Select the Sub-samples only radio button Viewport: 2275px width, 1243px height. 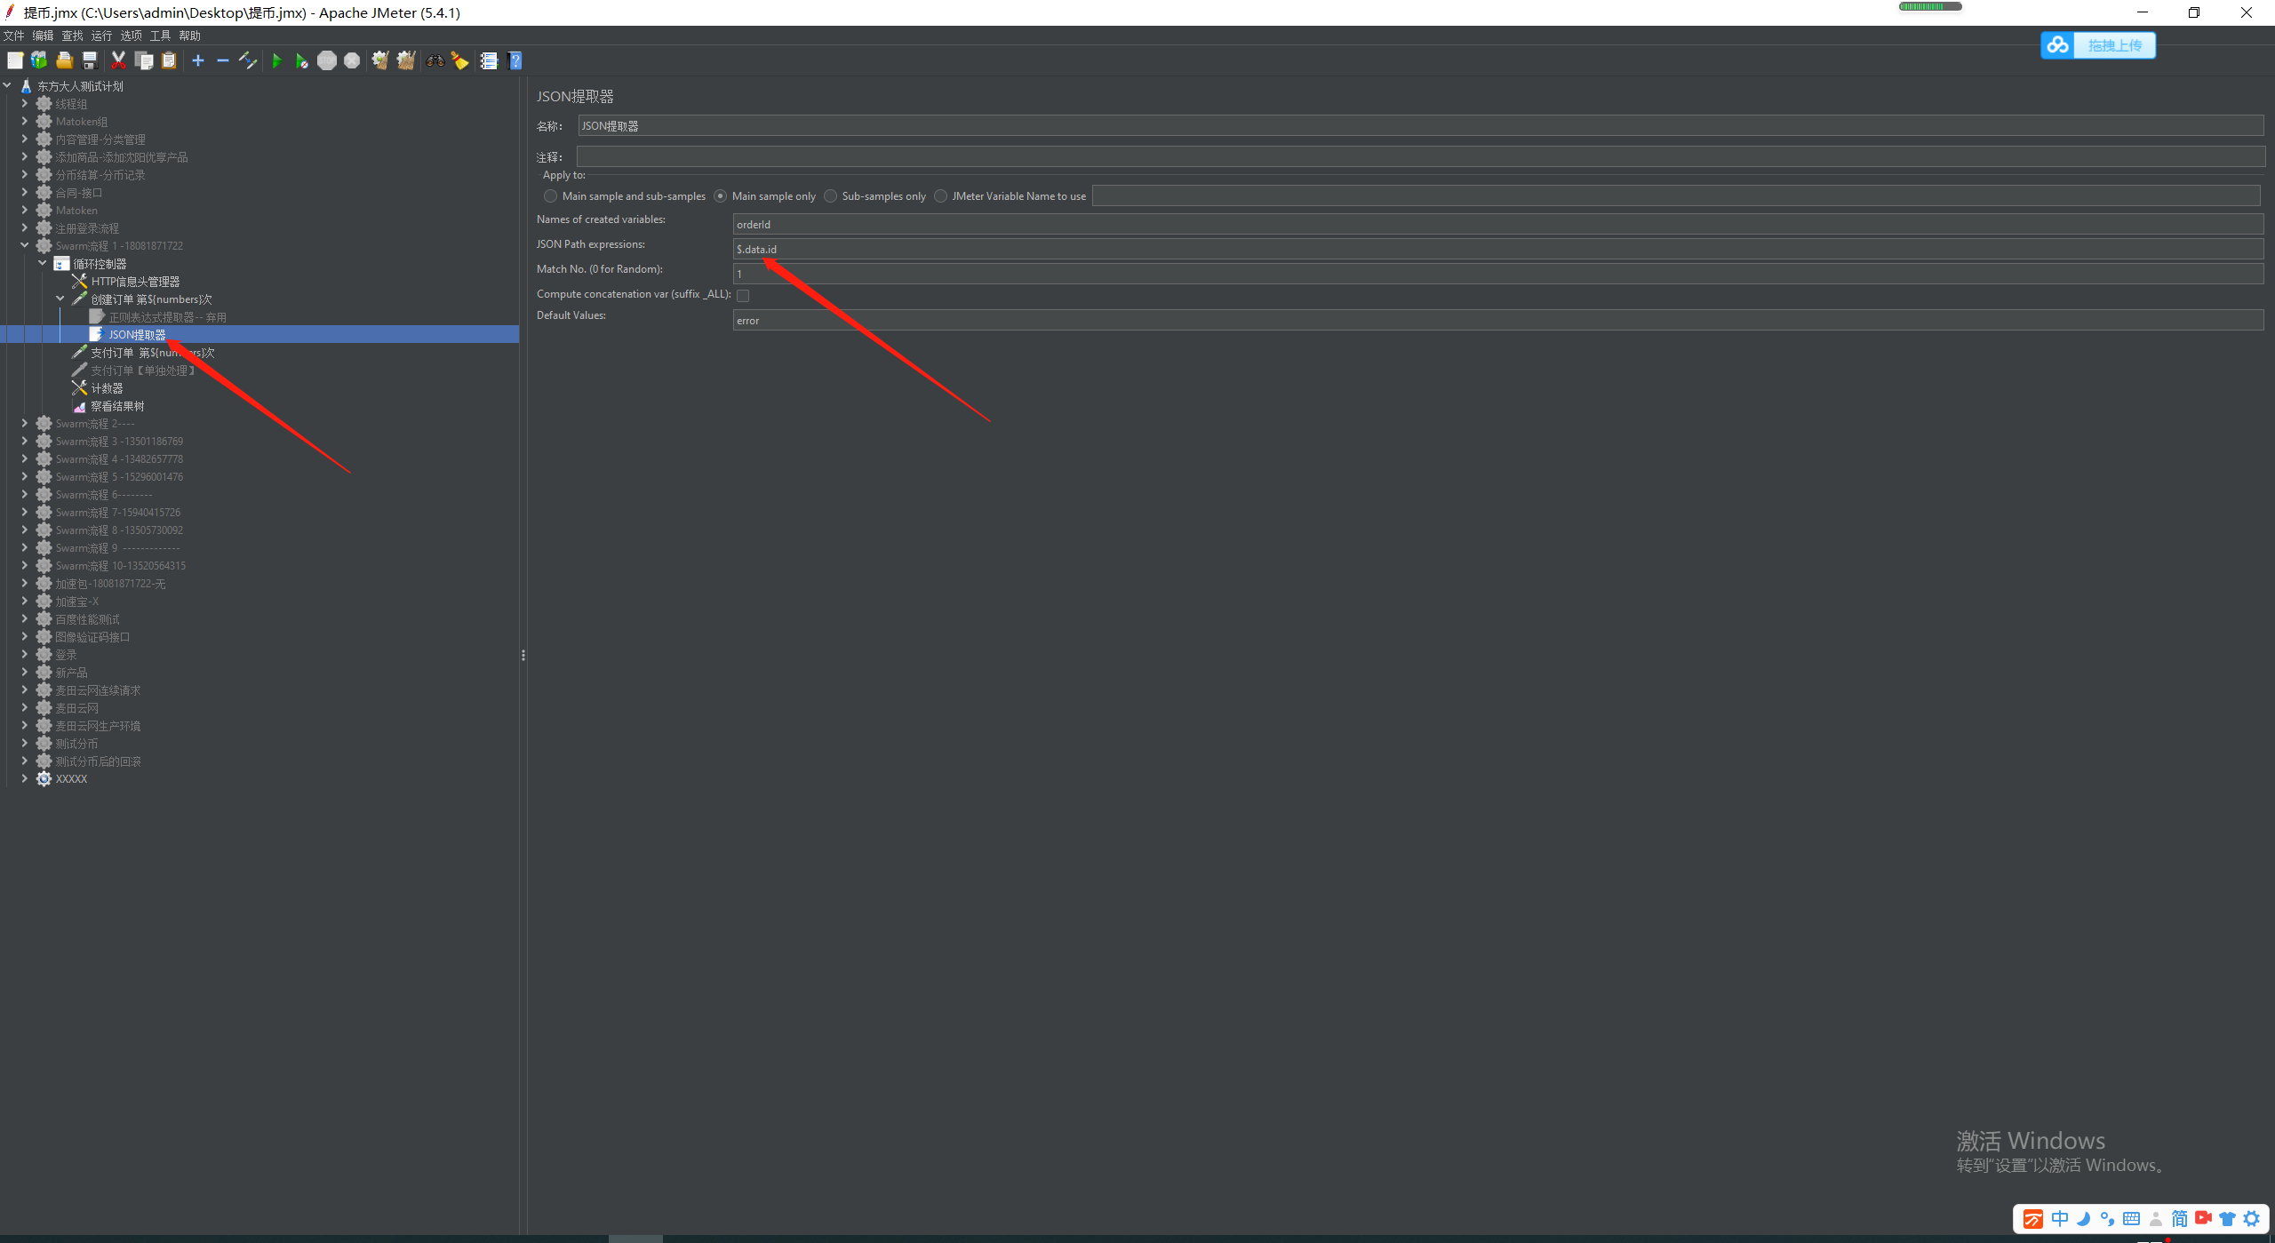831,196
